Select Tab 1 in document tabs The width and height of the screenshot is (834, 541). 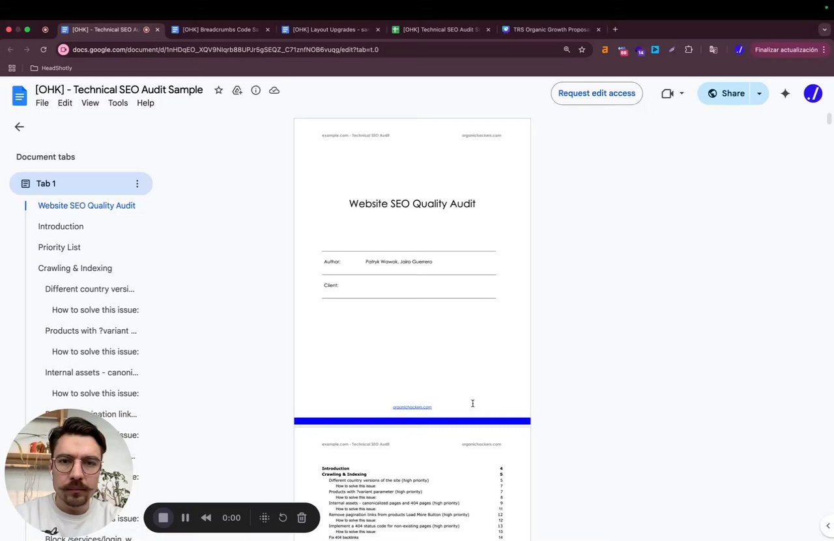(81, 184)
